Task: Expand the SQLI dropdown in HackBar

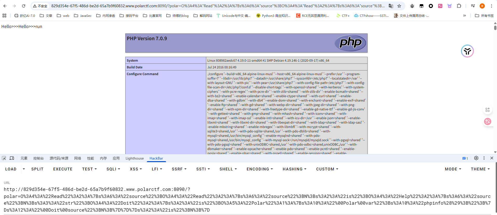Action: tap(113, 169)
